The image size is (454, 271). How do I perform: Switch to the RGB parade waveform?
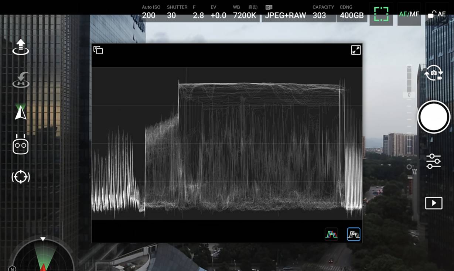coord(331,234)
